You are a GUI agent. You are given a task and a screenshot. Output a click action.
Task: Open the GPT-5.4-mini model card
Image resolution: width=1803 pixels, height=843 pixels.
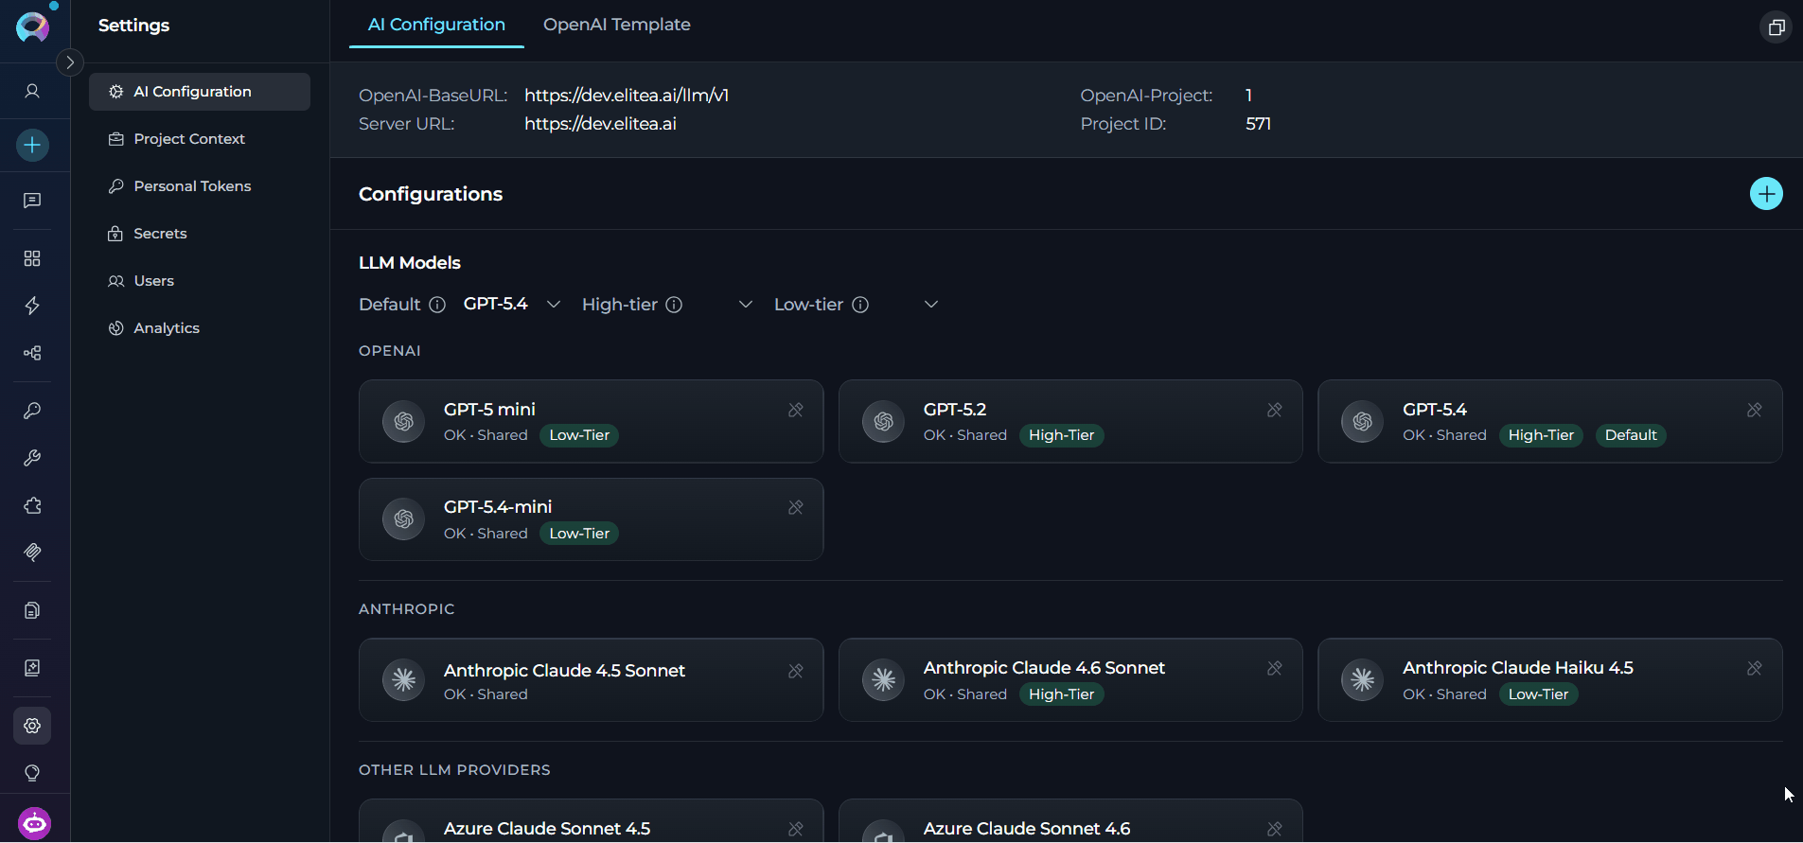[x=591, y=519]
